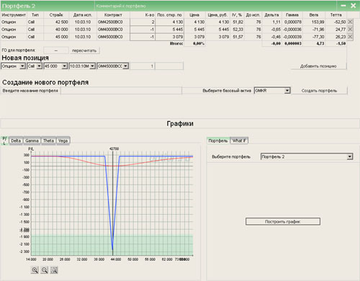Click the Графики section heading
Image resolution: width=360 pixels, height=281 pixels.
point(180,124)
